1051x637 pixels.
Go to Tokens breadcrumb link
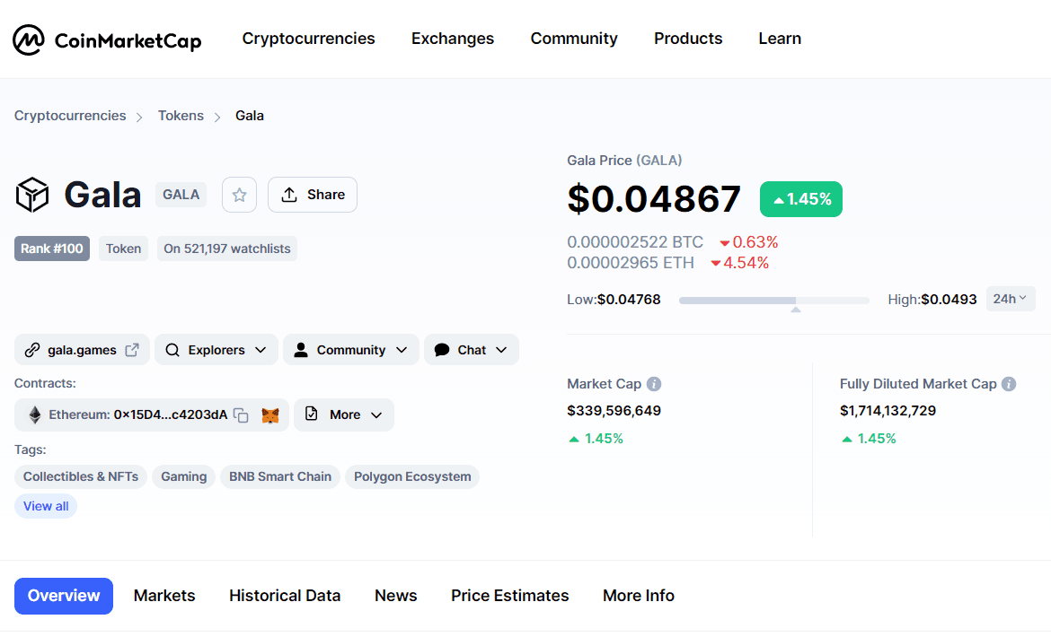point(181,116)
